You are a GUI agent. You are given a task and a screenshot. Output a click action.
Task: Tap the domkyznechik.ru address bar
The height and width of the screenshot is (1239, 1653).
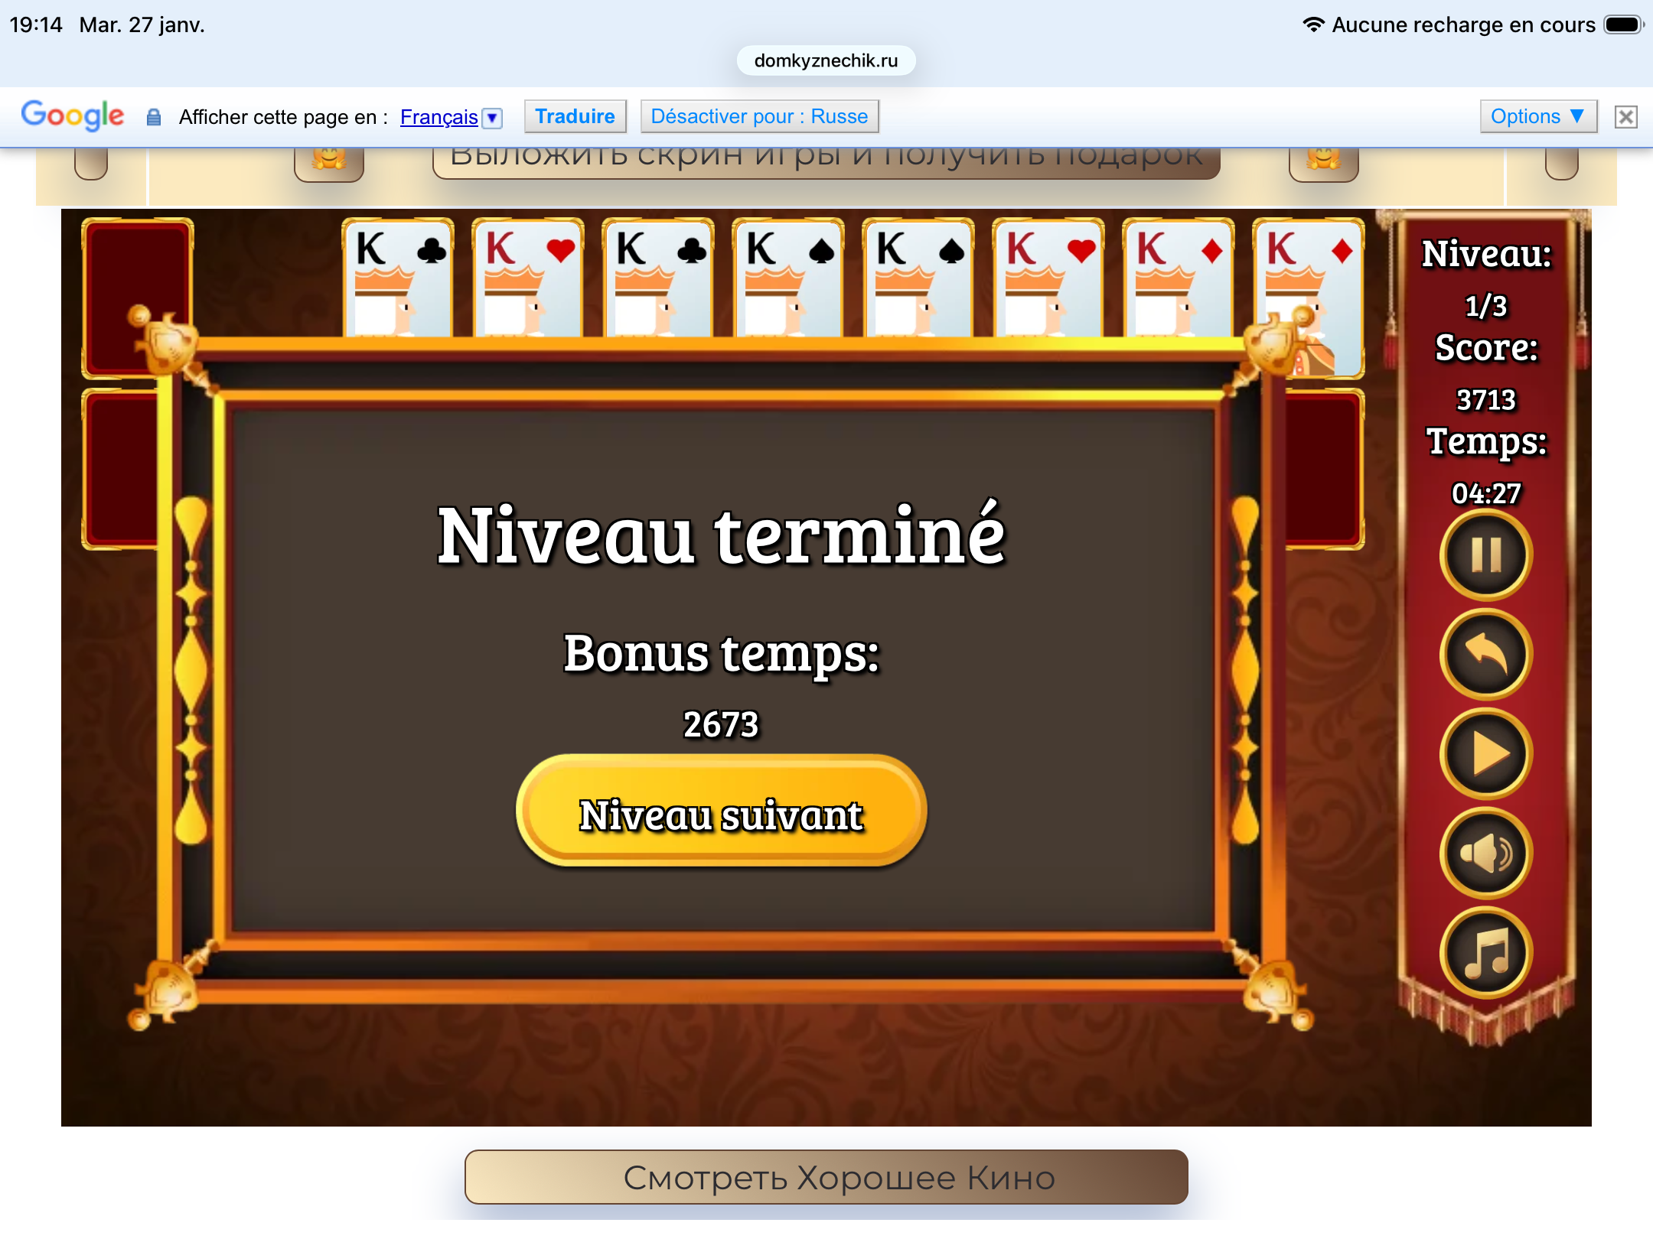pos(826,60)
